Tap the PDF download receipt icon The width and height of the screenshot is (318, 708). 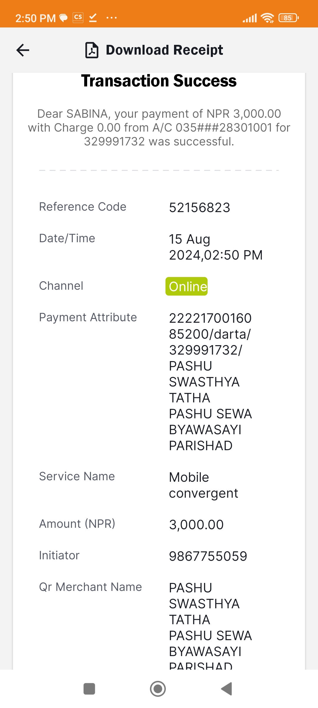pos(92,50)
